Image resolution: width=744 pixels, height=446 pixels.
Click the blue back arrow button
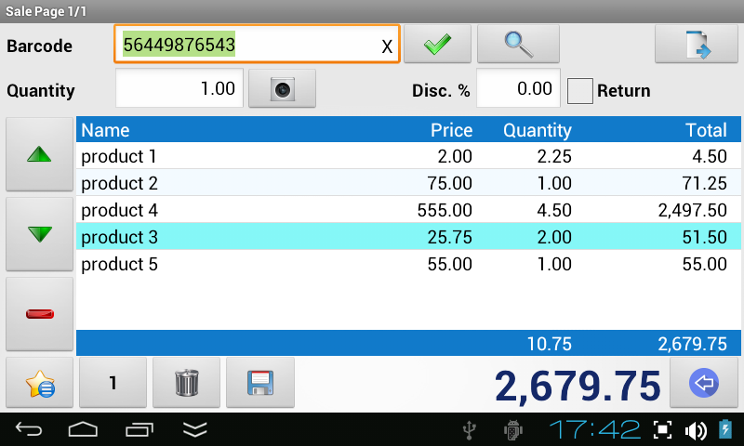click(x=704, y=383)
